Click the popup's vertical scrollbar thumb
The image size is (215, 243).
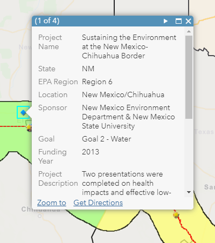[189, 77]
